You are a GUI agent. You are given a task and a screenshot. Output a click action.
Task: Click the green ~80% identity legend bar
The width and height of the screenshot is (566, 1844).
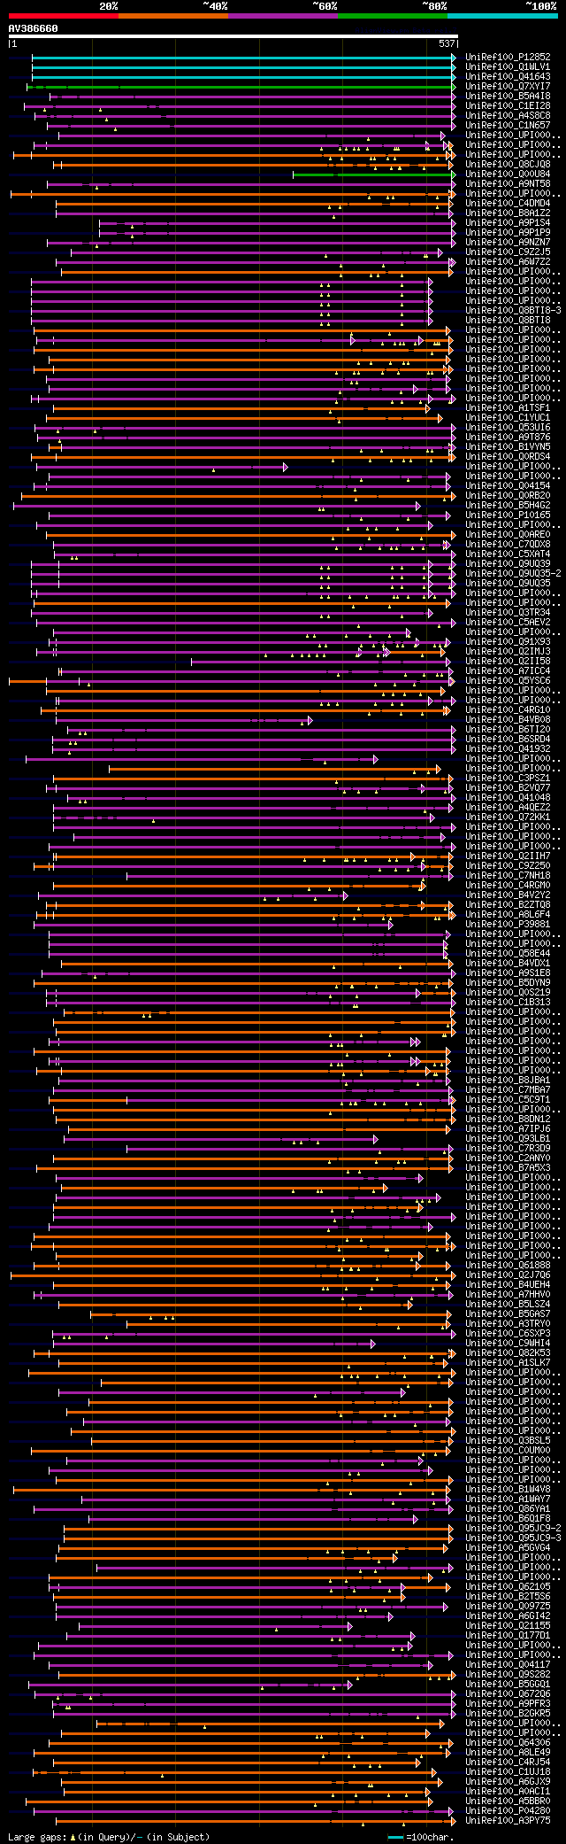393,16
